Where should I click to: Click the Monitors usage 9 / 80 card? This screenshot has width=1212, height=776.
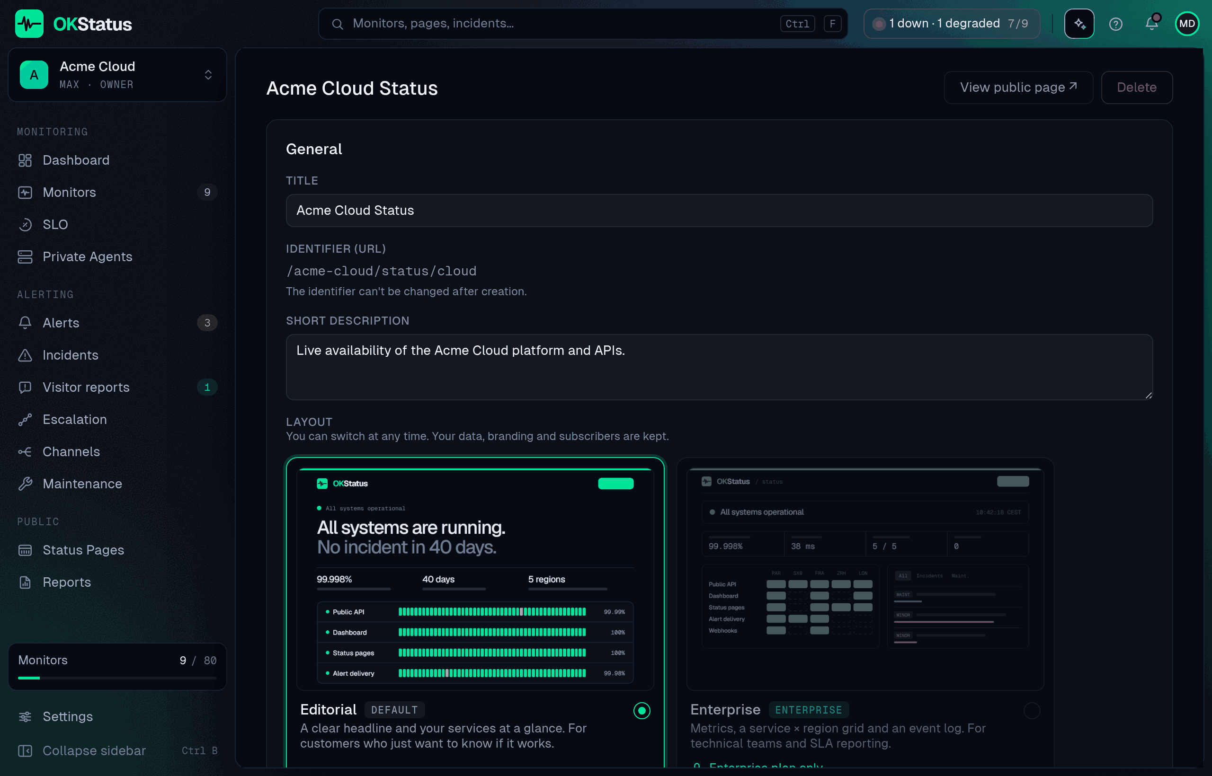[117, 667]
